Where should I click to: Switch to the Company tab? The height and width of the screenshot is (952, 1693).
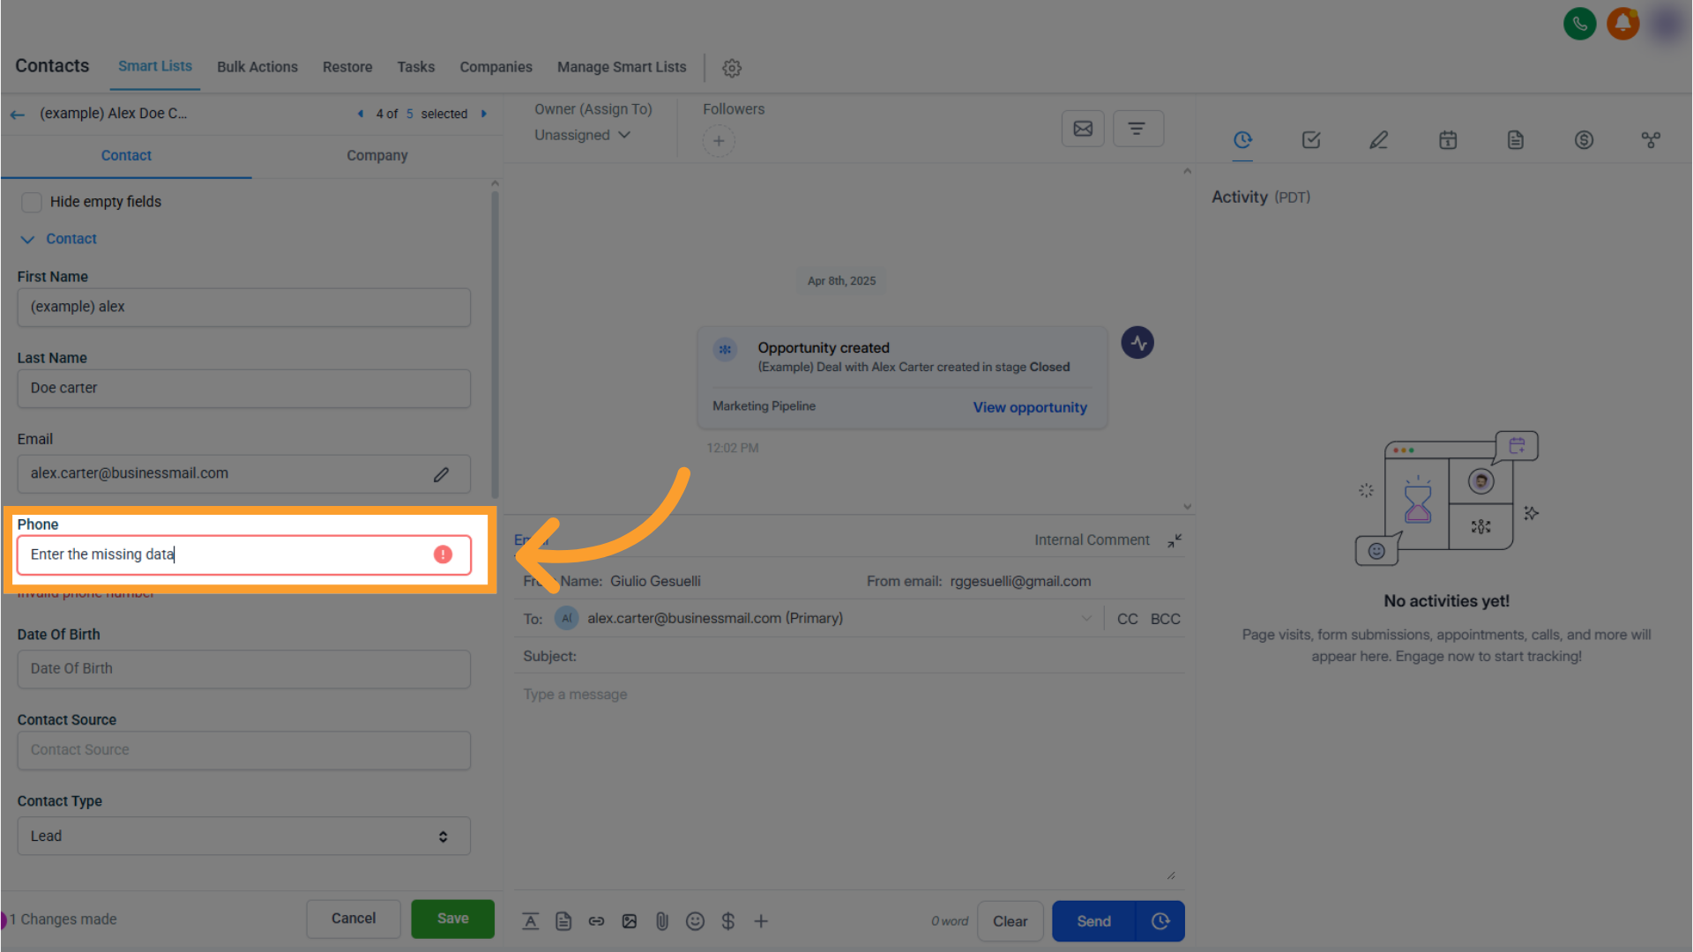(x=377, y=156)
